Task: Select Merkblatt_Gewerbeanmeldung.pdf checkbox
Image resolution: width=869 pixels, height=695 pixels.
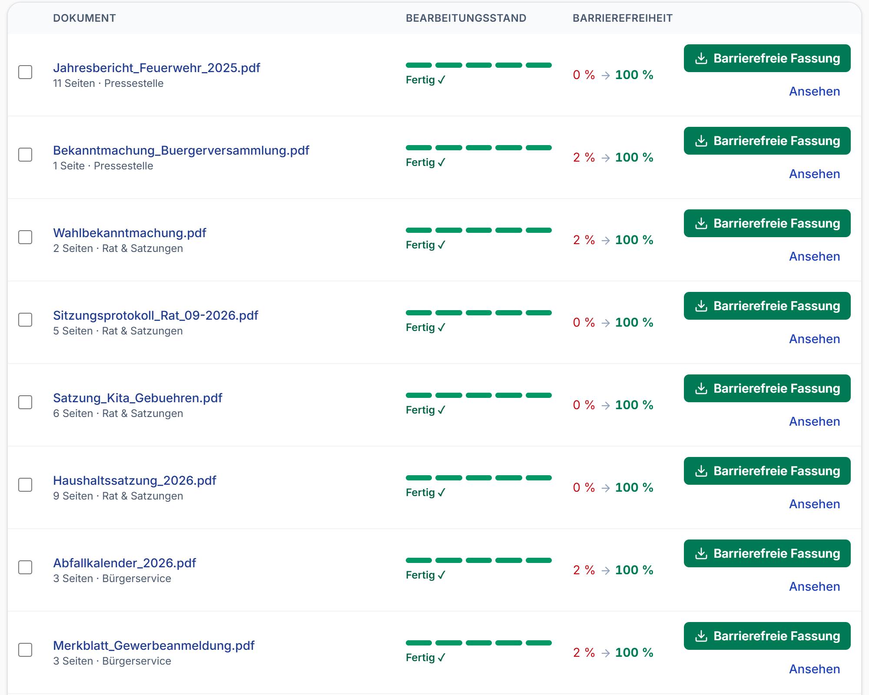Action: [25, 650]
